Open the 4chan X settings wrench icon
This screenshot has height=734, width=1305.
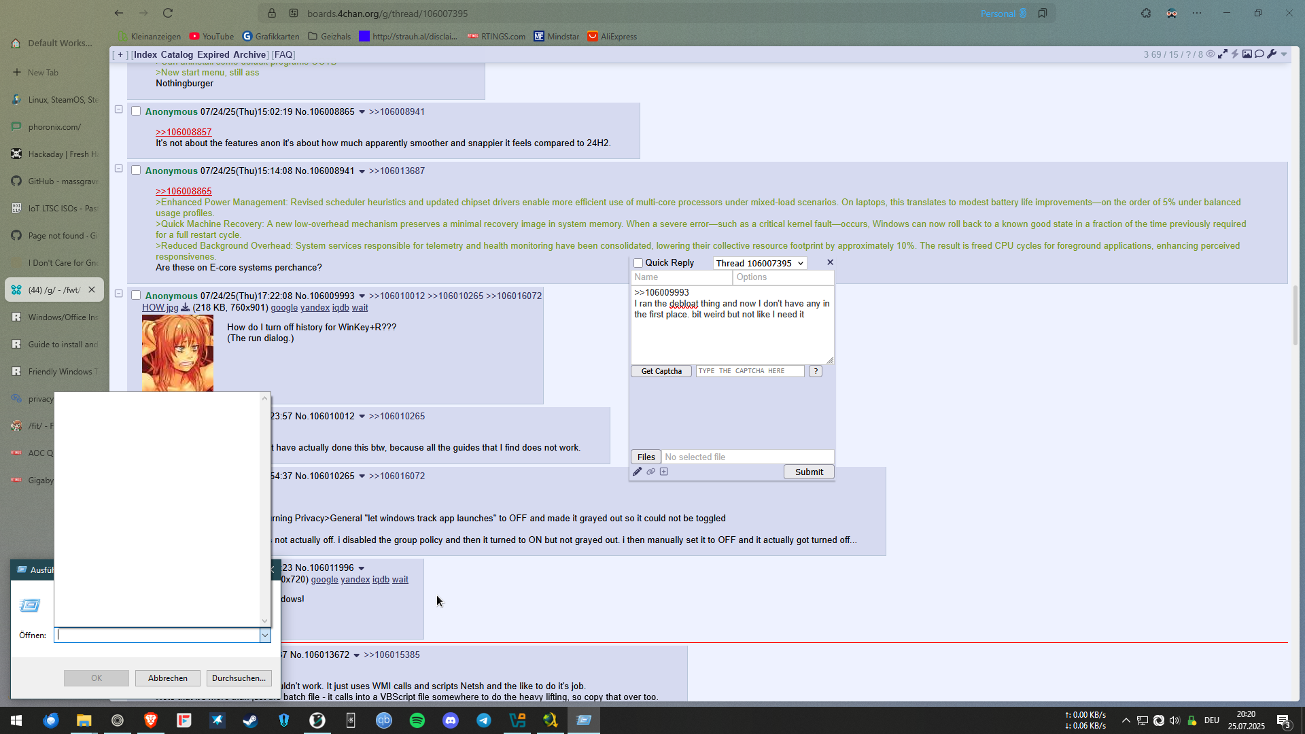click(x=1272, y=54)
